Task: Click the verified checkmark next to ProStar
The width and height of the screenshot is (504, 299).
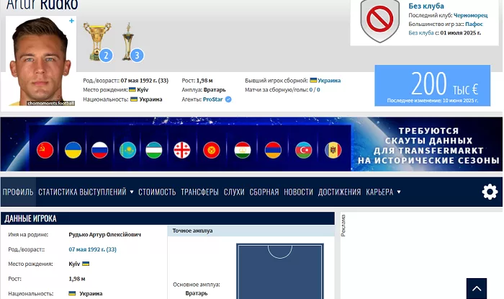Action: pos(228,99)
